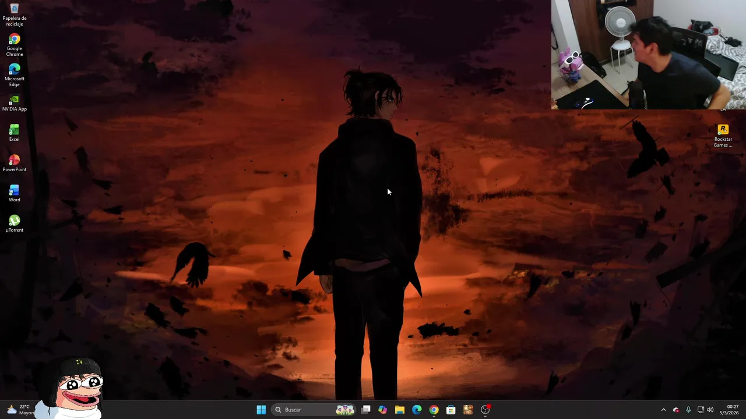The width and height of the screenshot is (746, 419).
Task: Open Microsoft Edge from the taskbar
Action: [x=417, y=410]
